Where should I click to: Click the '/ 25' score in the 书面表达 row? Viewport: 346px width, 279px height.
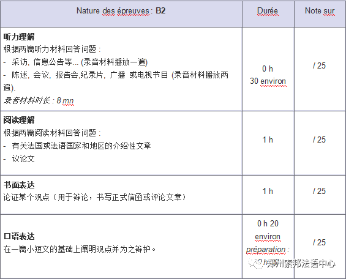click(319, 191)
